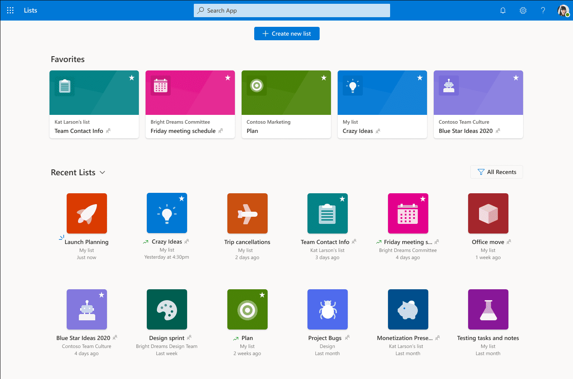The width and height of the screenshot is (573, 379).
Task: Open the Launch Planning rocket icon
Action: (x=87, y=213)
